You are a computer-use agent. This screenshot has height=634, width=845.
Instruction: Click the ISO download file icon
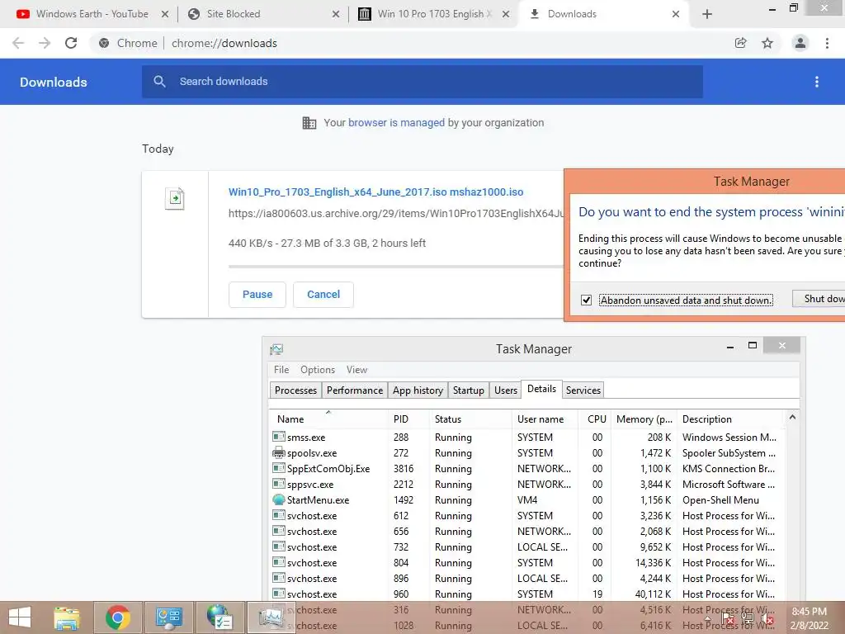click(x=175, y=198)
